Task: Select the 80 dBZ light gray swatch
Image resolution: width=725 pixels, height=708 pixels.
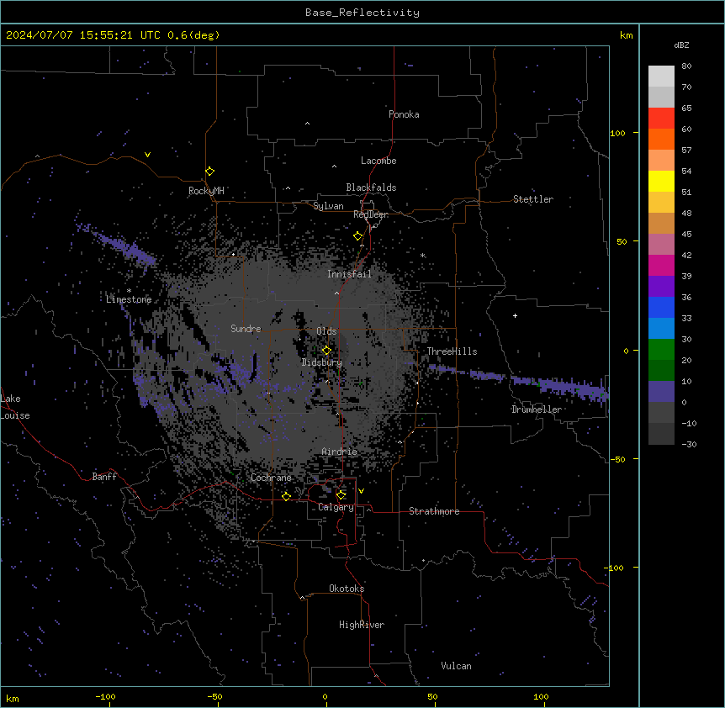Action: (x=661, y=77)
